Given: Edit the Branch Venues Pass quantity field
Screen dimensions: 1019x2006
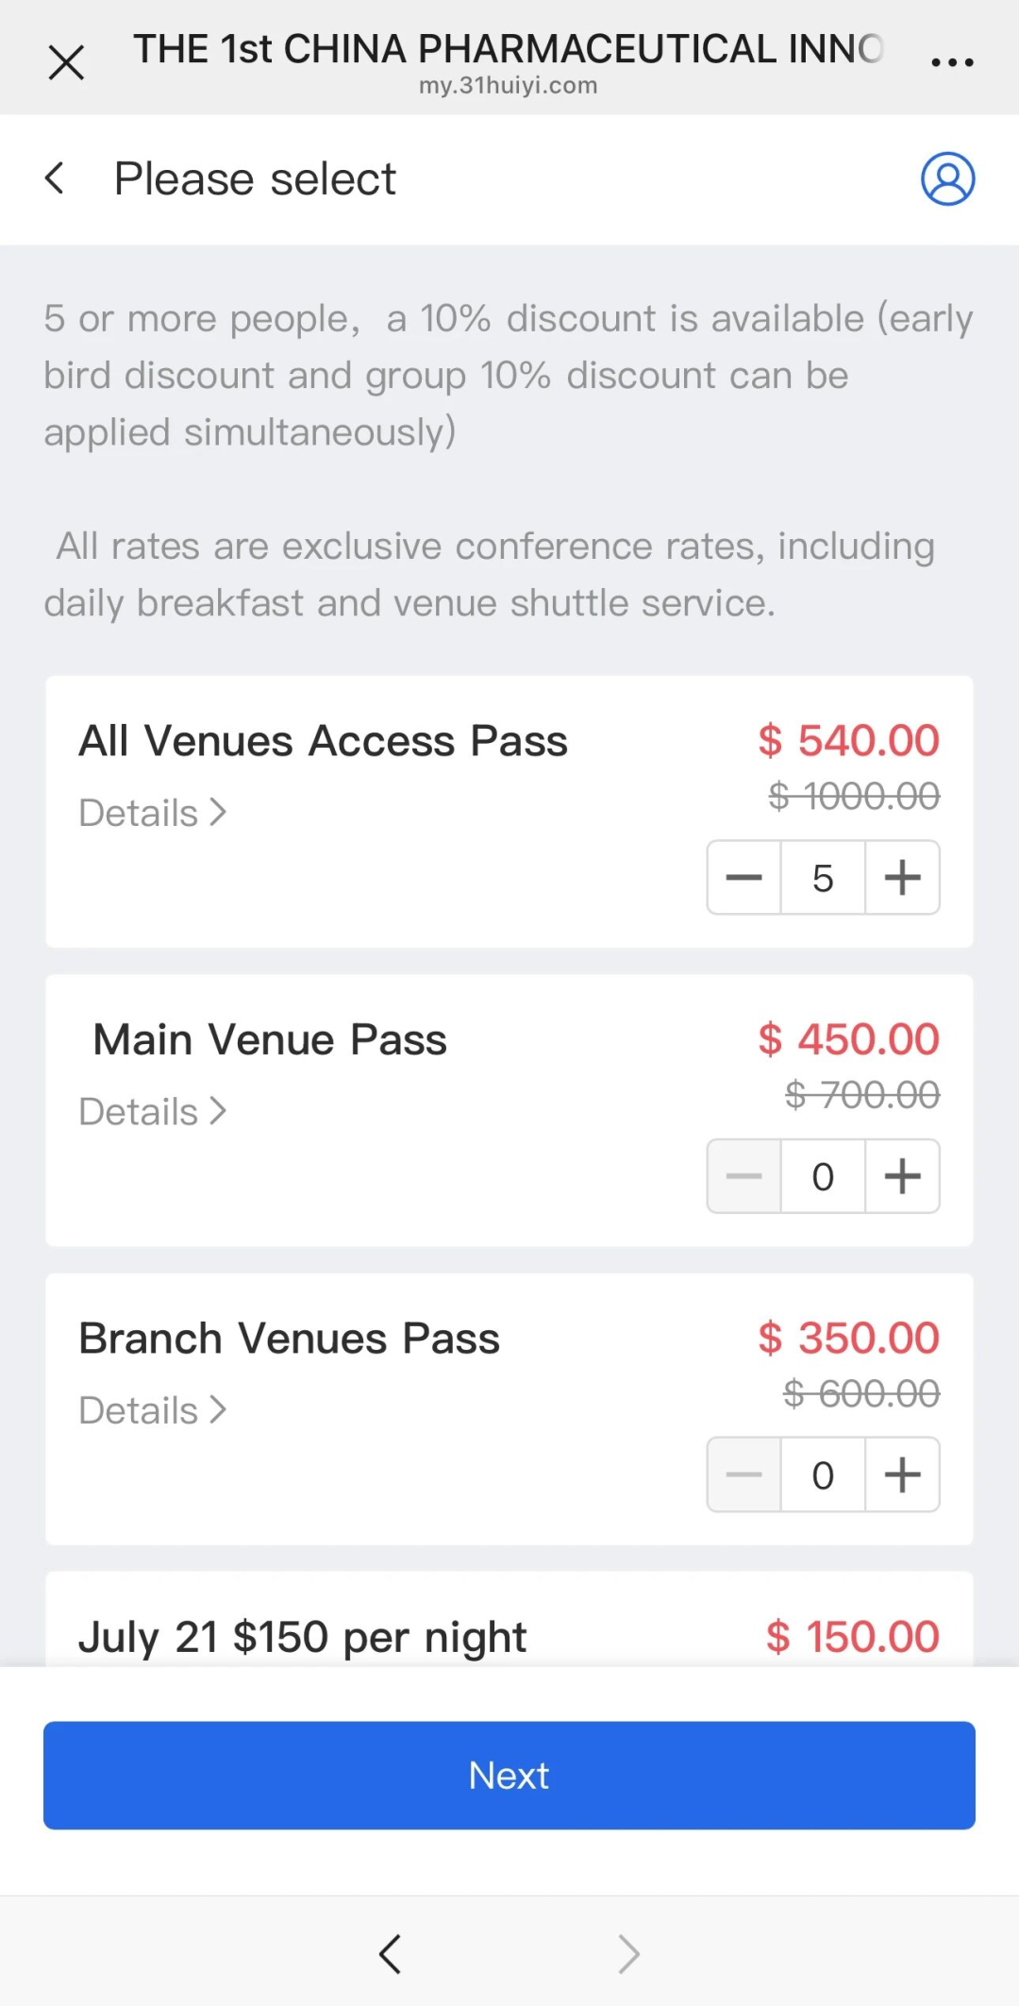Looking at the screenshot, I should coord(823,1475).
